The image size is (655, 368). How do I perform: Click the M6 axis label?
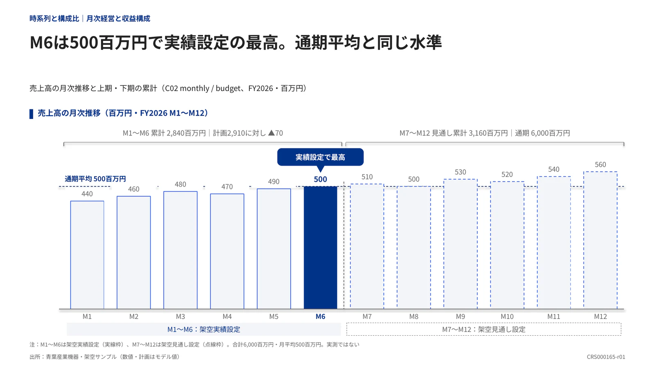tap(321, 316)
